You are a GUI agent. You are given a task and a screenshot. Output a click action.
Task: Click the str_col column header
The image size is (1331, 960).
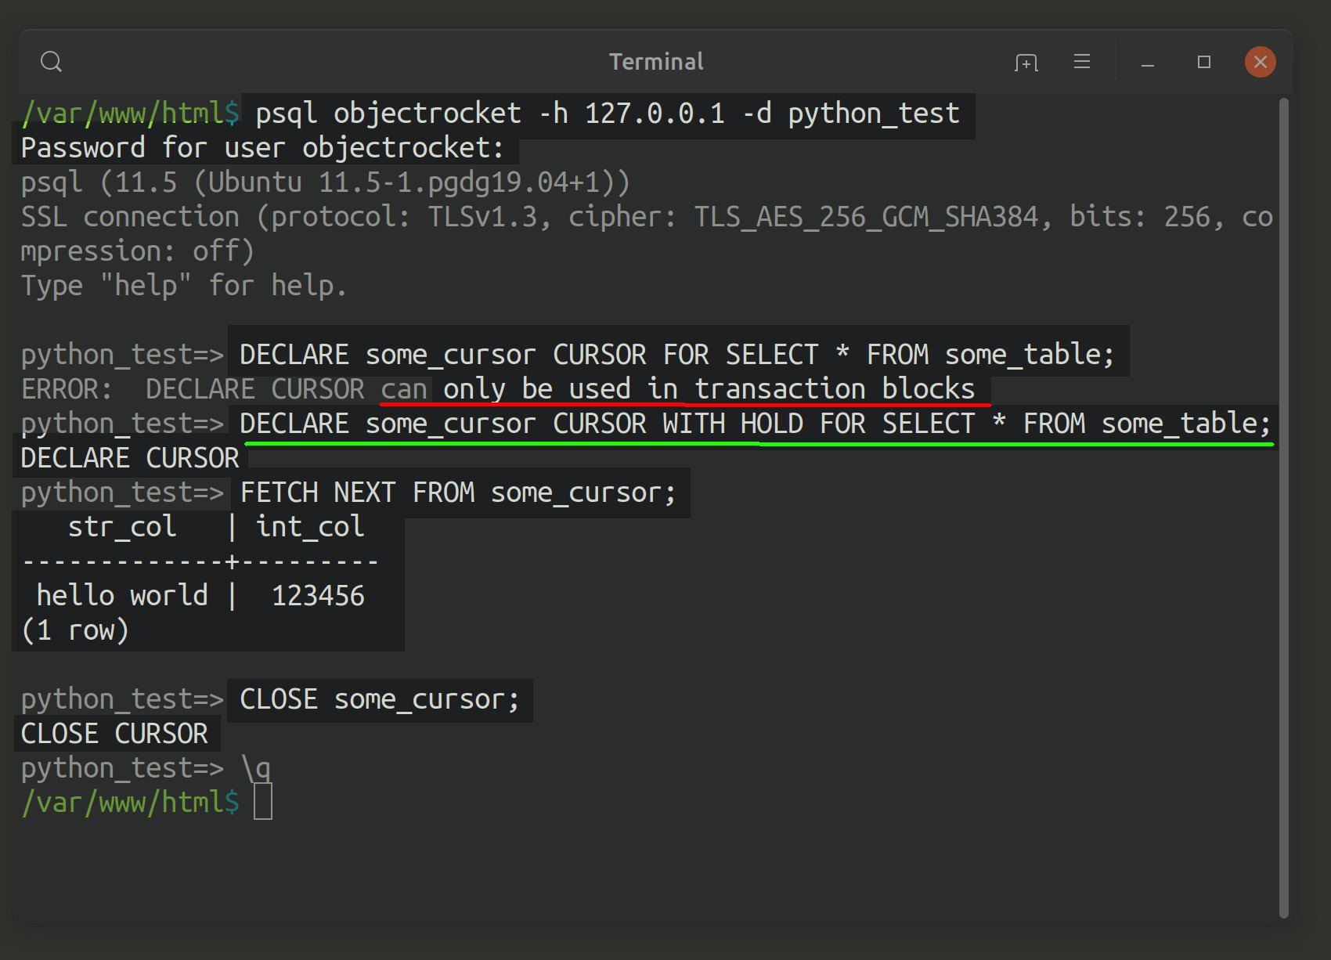[x=123, y=526]
